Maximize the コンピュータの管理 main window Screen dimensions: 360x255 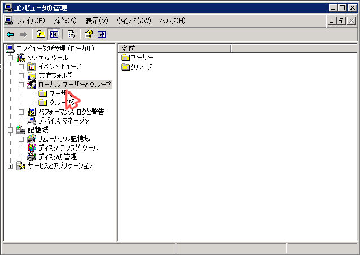342,8
